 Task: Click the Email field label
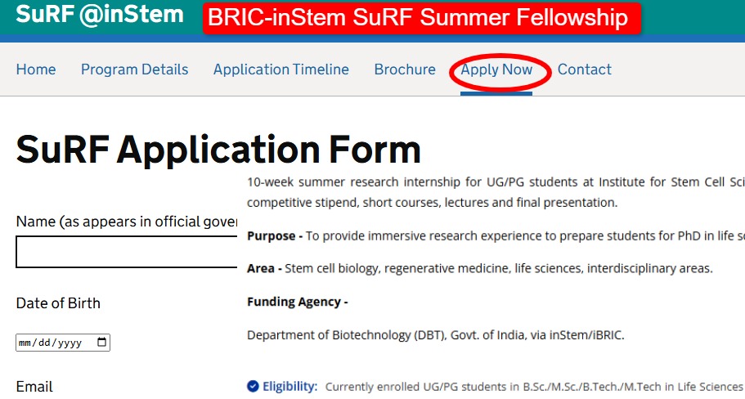[34, 387]
